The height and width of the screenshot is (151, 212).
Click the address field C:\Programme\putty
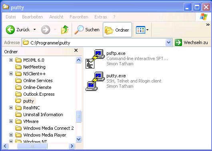coord(94,43)
